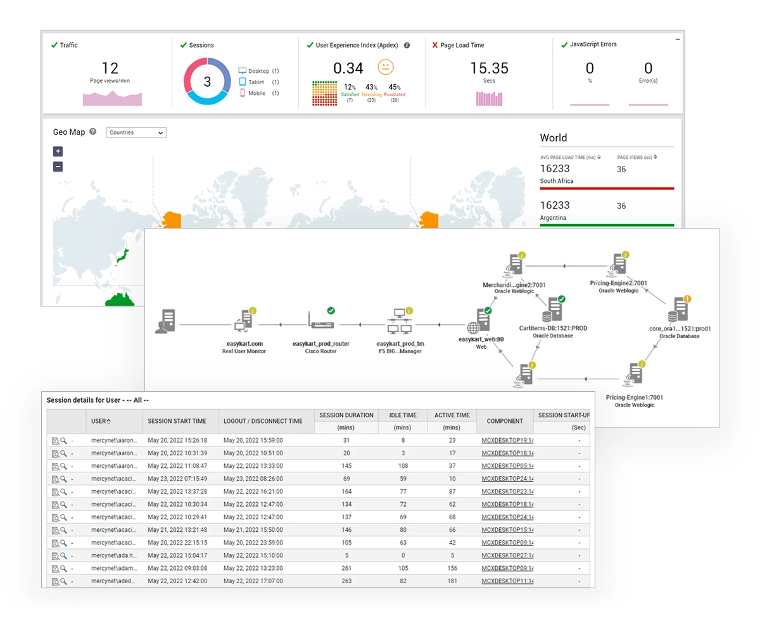
Task: Zoom in on the Geo Map with plus button
Action: (58, 151)
